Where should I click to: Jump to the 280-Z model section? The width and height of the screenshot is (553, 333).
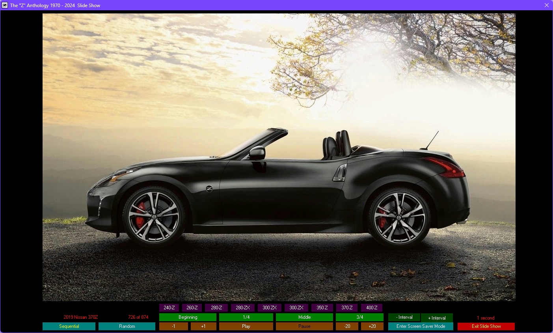216,308
